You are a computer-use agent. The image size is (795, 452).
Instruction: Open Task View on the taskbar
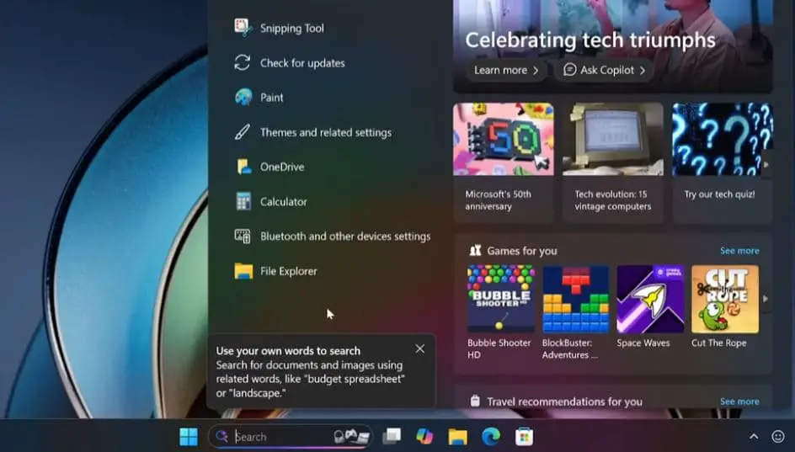[392, 436]
